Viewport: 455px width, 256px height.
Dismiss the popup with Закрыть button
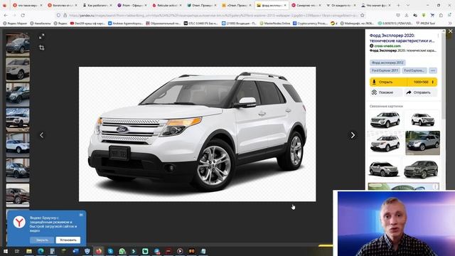click(x=42, y=240)
